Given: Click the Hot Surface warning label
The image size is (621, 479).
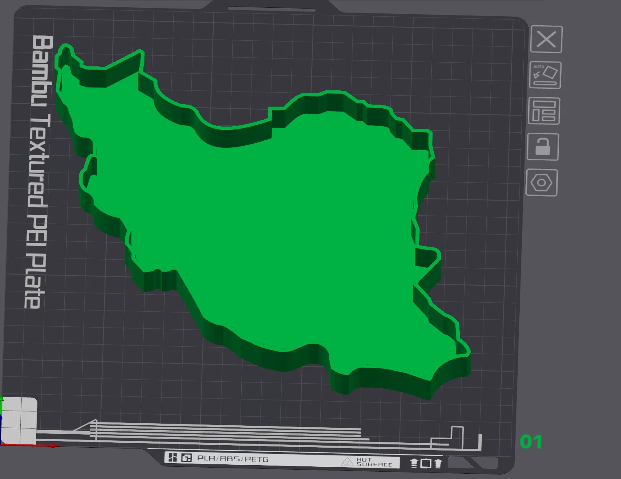Looking at the screenshot, I should (x=367, y=462).
